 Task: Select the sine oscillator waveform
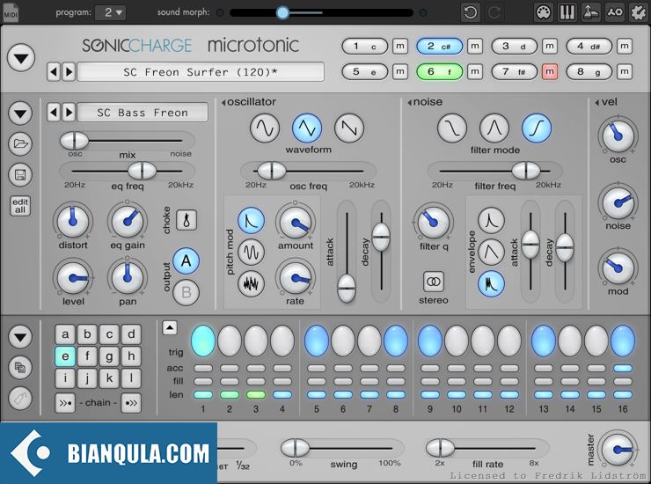click(x=265, y=128)
